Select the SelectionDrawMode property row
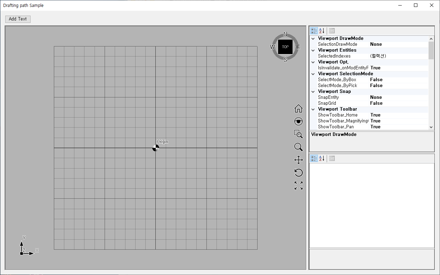440x275 pixels. pyautogui.click(x=369, y=44)
